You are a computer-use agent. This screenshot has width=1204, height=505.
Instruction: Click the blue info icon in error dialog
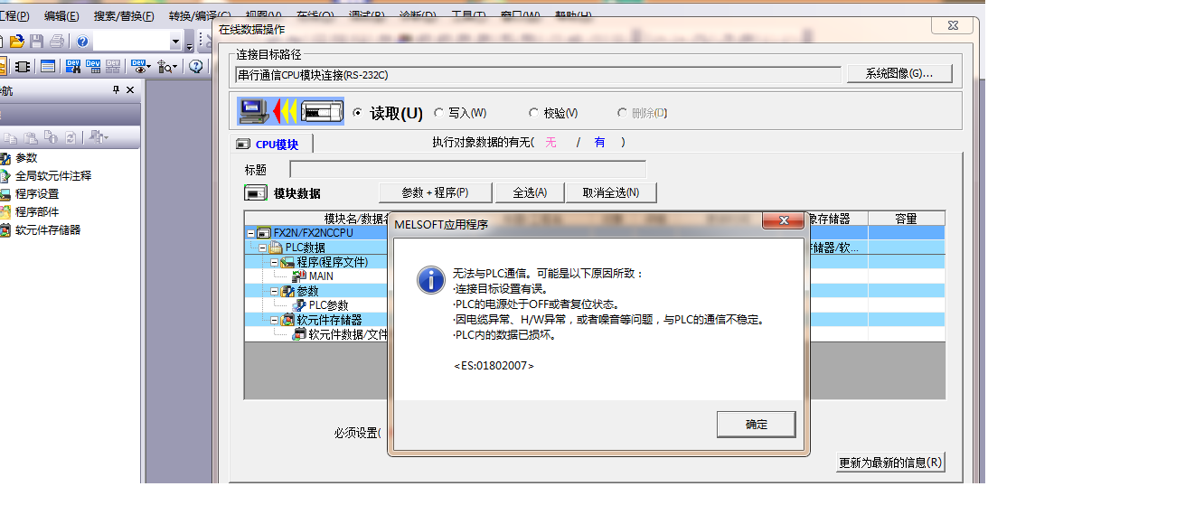430,280
